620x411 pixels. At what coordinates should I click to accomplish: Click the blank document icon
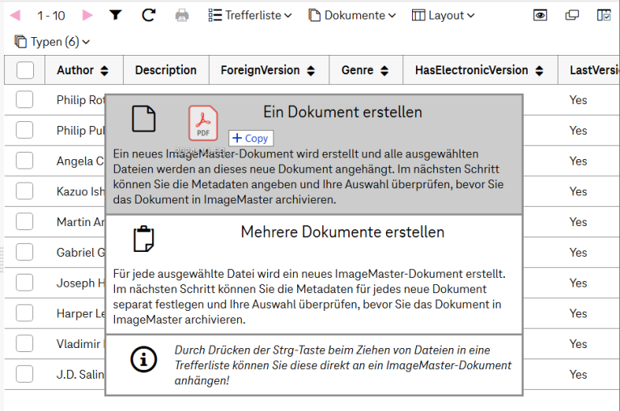tap(143, 119)
